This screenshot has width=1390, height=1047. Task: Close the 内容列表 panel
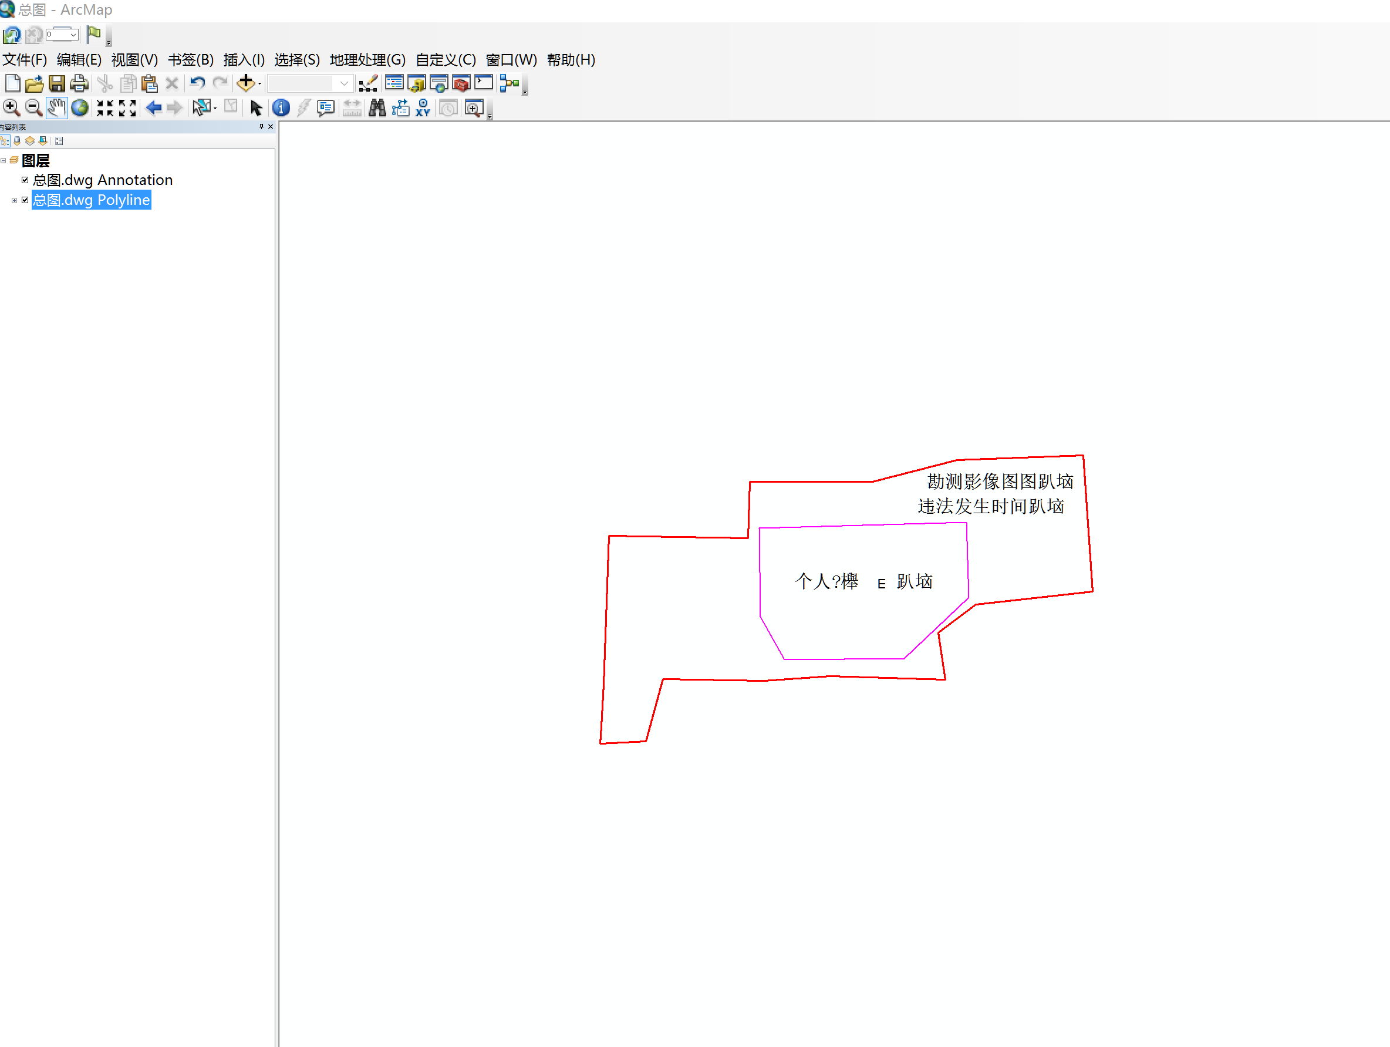click(x=271, y=126)
